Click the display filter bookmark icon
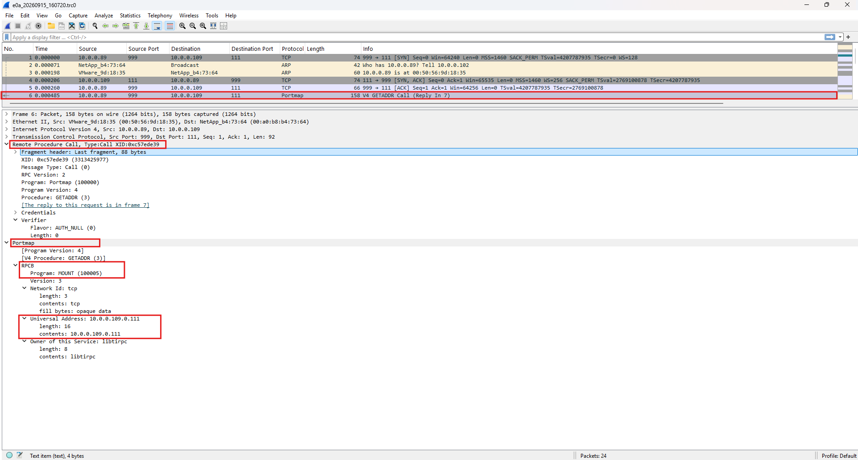 pos(7,37)
